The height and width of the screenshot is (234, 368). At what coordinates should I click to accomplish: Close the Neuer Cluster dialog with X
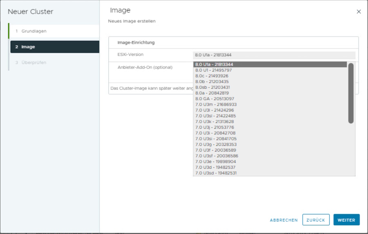click(359, 11)
